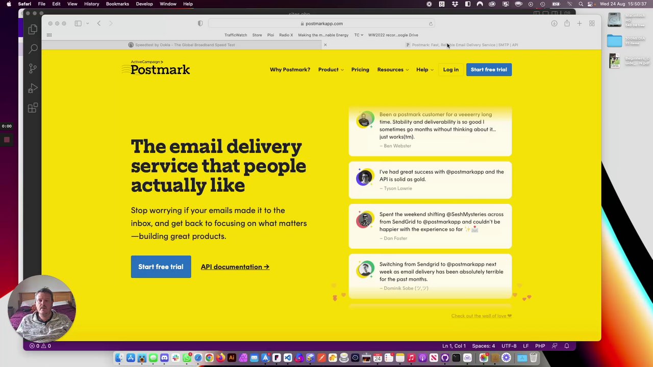Click the VS Code notifications bell icon

pyautogui.click(x=566, y=346)
